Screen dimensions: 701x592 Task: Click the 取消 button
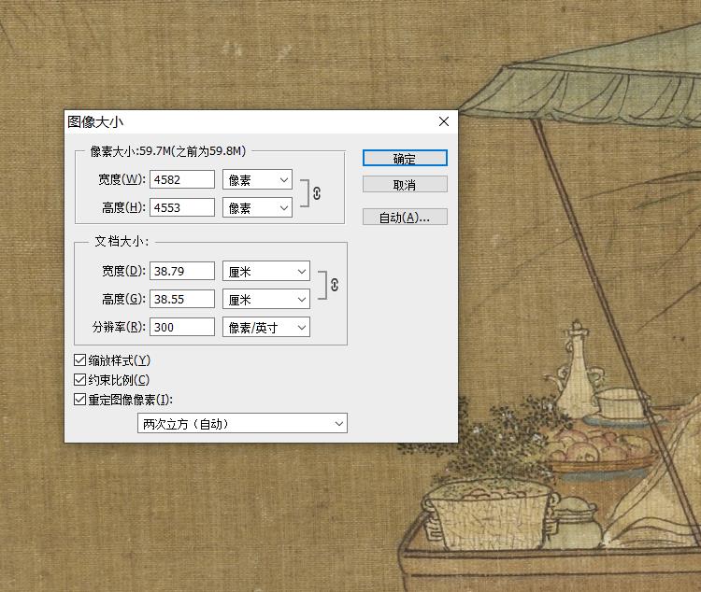pos(405,185)
